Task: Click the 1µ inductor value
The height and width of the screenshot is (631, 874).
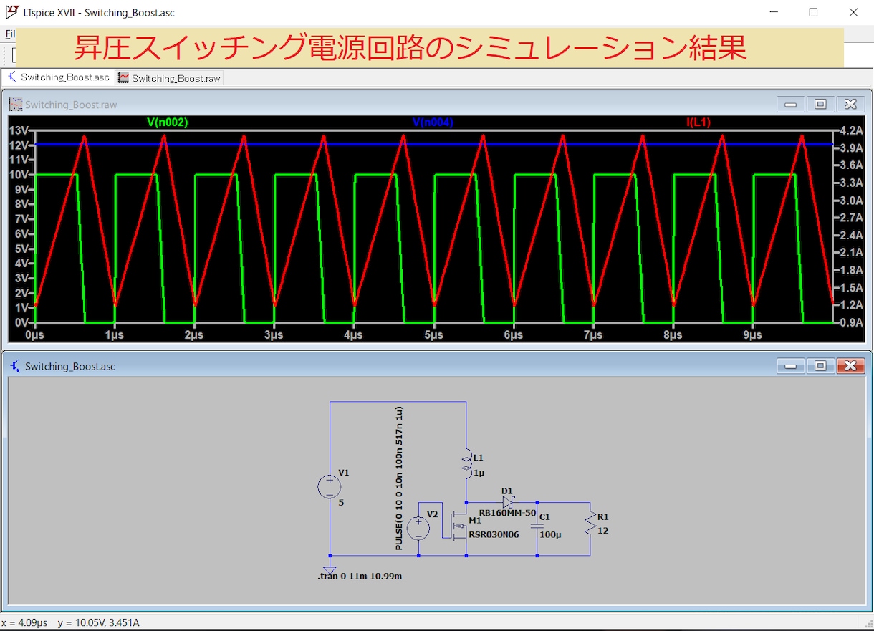Action: point(479,473)
